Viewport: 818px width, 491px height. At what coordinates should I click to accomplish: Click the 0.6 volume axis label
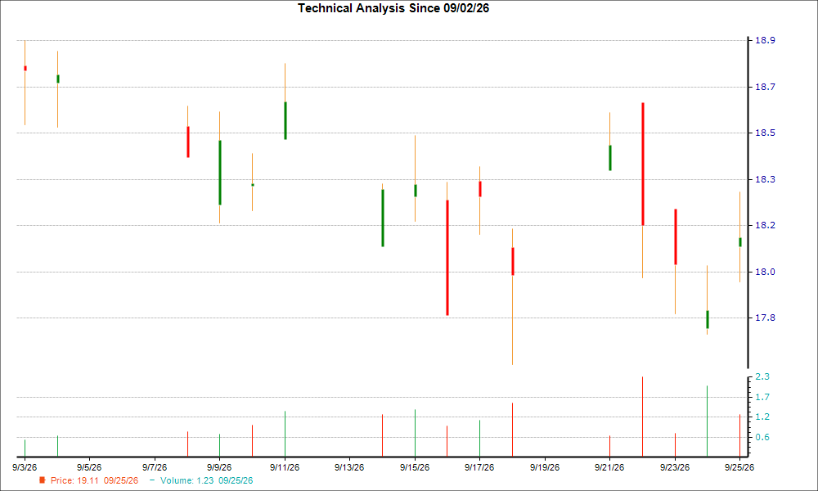[x=762, y=437]
